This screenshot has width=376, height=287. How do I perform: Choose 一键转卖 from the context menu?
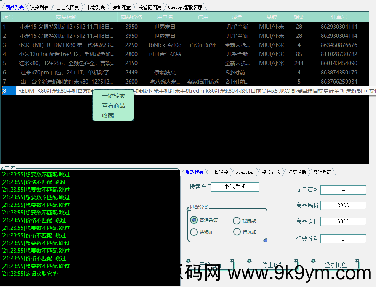point(113,97)
